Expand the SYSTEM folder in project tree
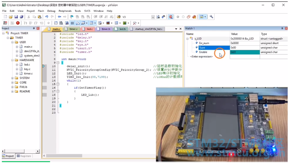The image size is (289, 163). [x=12, y=78]
